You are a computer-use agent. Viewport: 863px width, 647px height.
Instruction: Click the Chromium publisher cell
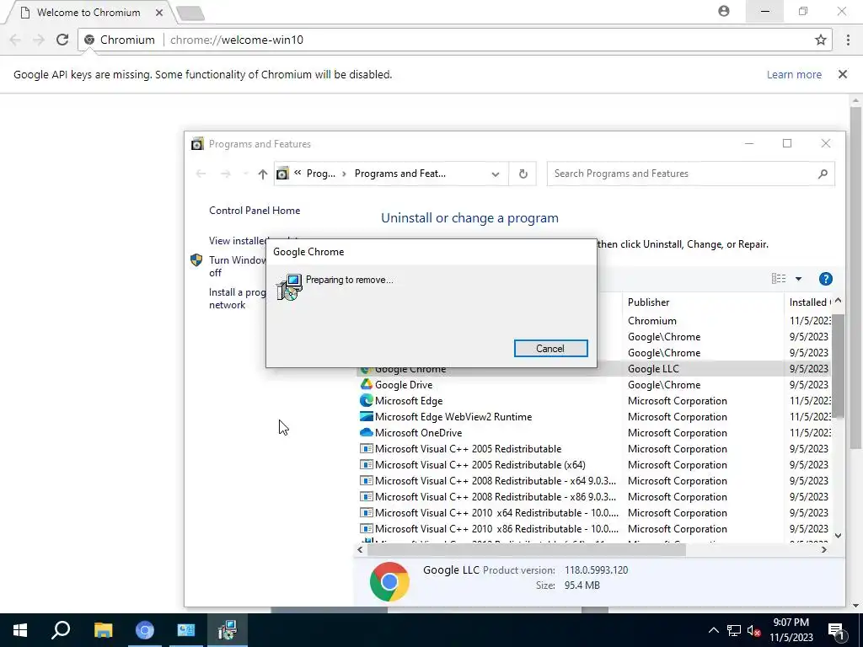click(652, 321)
